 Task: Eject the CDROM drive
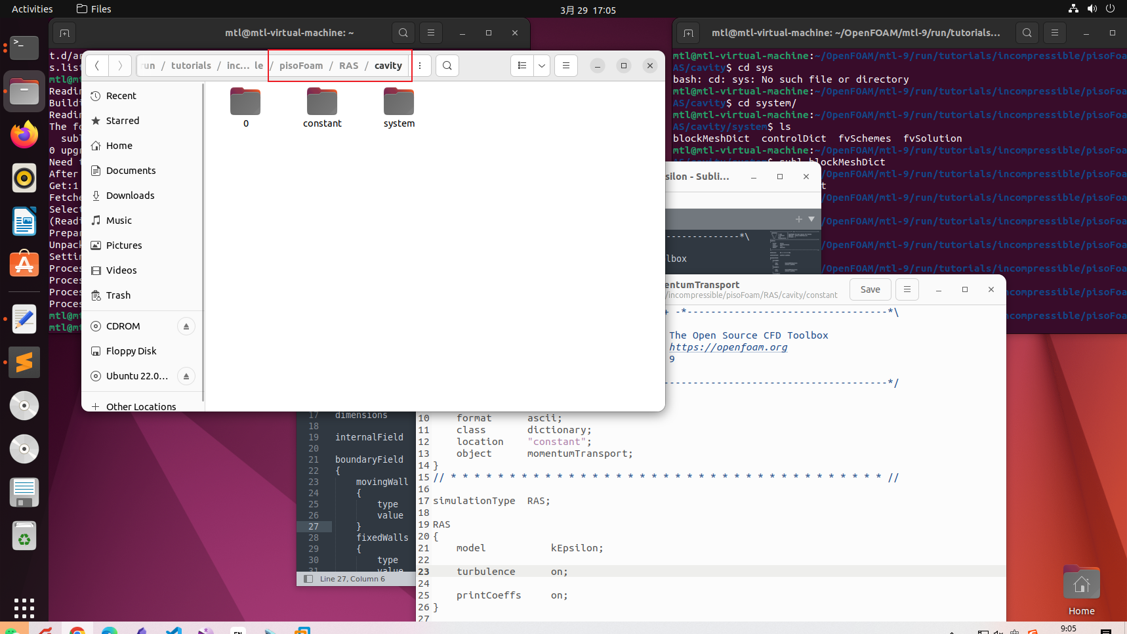186,326
